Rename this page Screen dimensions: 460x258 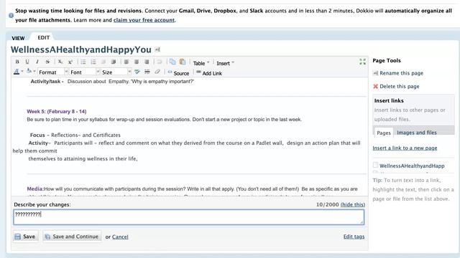click(401, 73)
